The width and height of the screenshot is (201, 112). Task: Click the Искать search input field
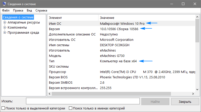click(x=83, y=101)
